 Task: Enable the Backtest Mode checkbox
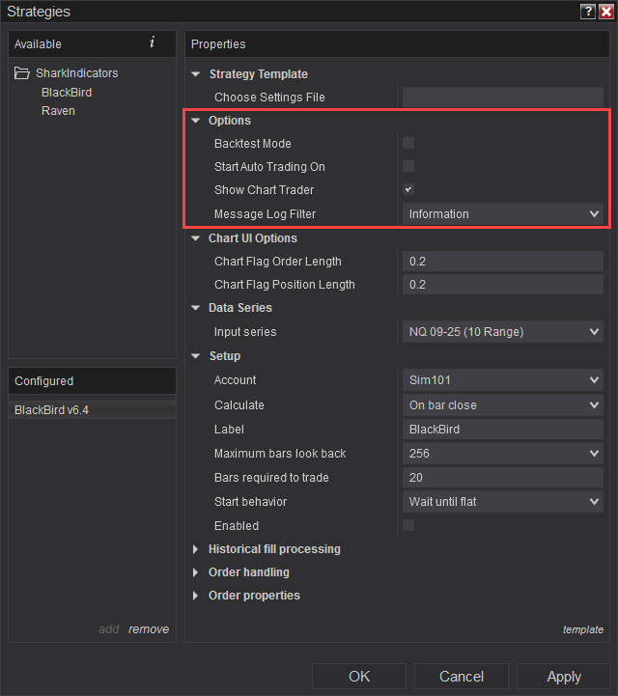pyautogui.click(x=408, y=143)
